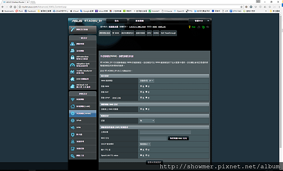Click the browser back arrow
283x171 pixels.
coord(2,7)
